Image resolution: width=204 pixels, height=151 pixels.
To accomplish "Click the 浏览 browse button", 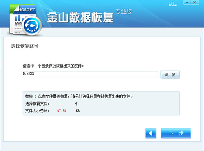I will point(170,75).
